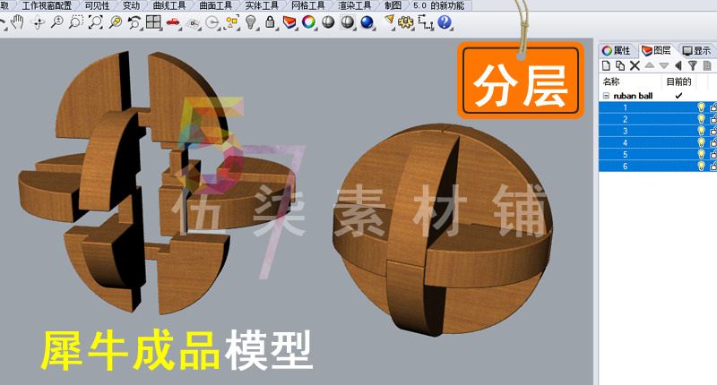Click the Zoom selected icon
717x385 pixels.
coord(115,21)
